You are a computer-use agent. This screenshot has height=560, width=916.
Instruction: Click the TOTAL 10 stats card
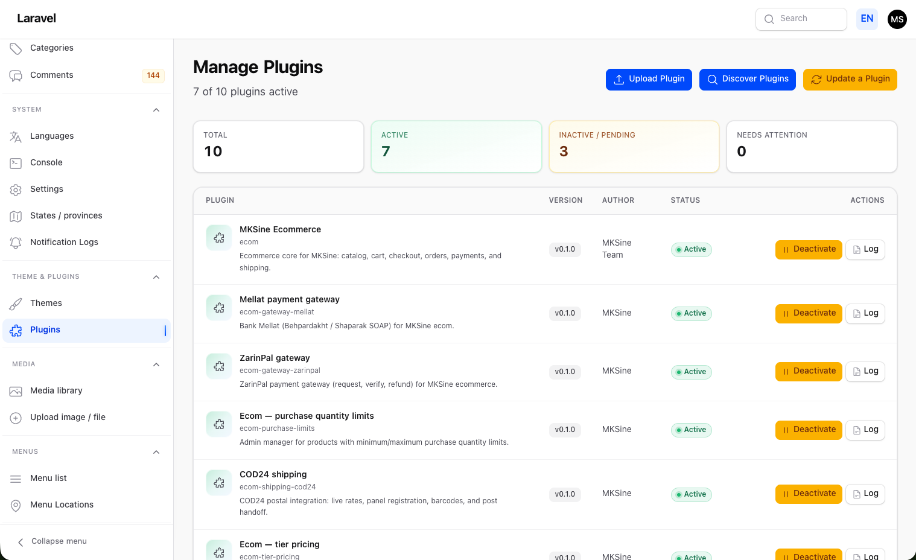[278, 147]
